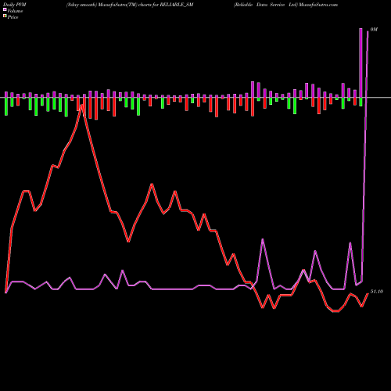391x391 pixels.
Task: Click the Price legend label
Action: click(13, 17)
